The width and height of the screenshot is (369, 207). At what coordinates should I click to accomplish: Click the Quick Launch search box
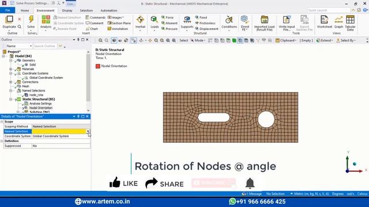pos(329,10)
